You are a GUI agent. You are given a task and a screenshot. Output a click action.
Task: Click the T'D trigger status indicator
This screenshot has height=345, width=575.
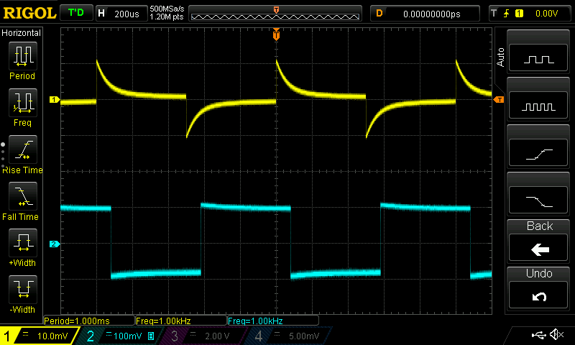pos(76,13)
